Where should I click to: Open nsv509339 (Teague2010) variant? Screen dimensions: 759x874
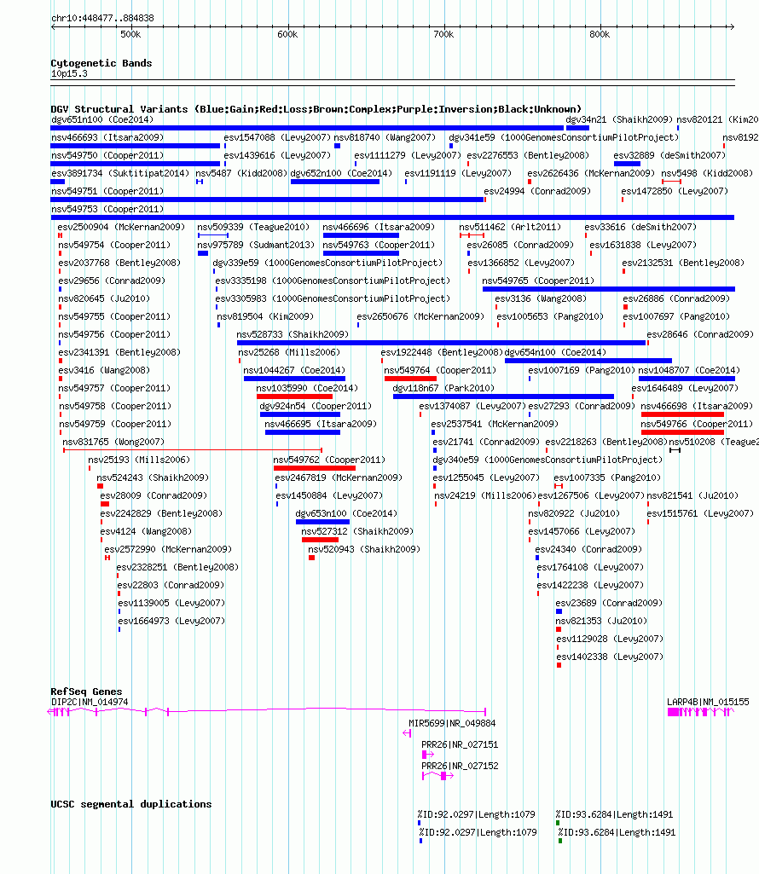click(x=213, y=235)
